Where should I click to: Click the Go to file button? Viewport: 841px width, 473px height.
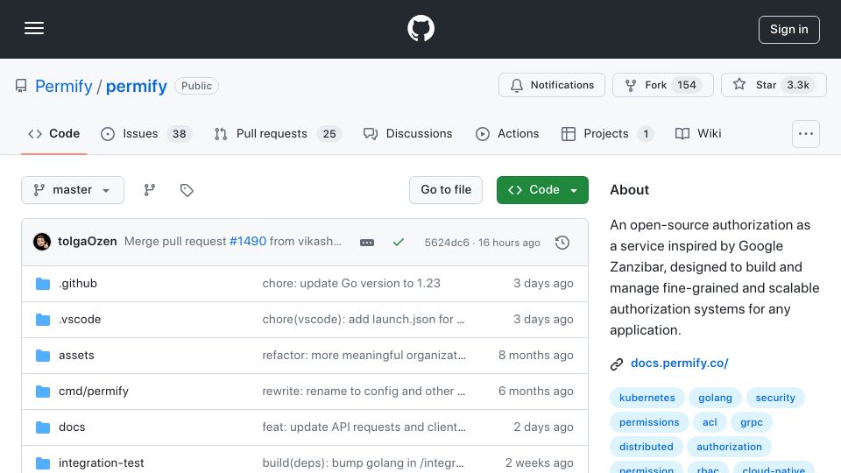click(446, 190)
